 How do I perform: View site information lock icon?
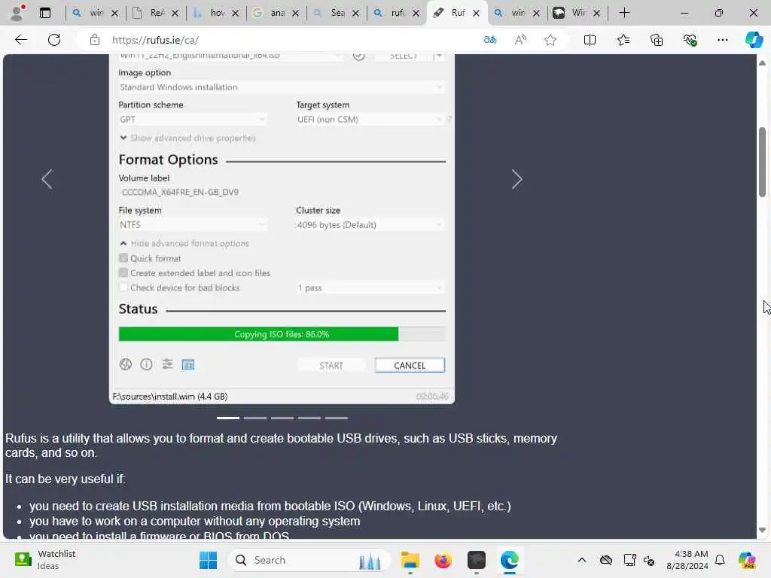[94, 40]
